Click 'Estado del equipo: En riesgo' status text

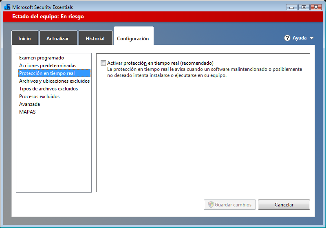click(48, 16)
